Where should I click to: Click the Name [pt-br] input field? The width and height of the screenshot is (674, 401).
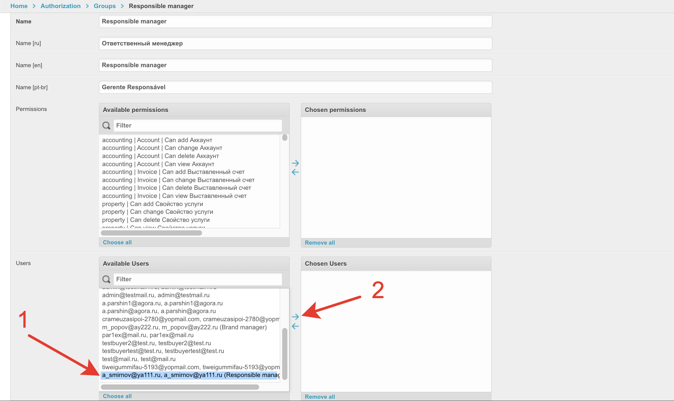pos(295,87)
